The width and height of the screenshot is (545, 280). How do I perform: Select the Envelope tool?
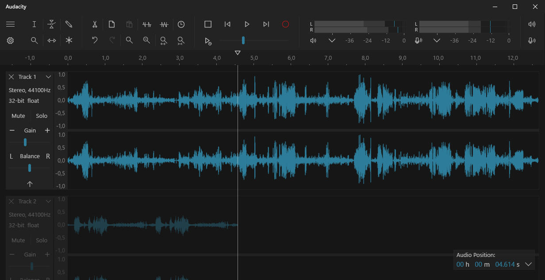51,24
